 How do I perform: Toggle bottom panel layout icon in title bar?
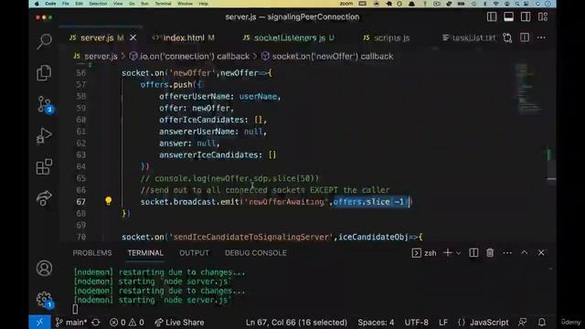(x=508, y=16)
